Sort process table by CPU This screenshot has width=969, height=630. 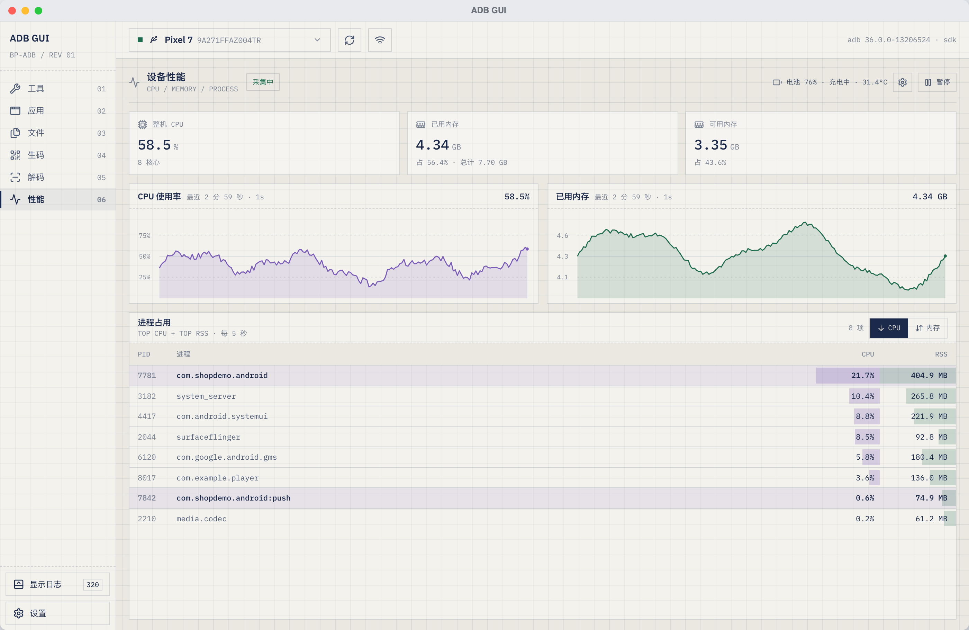(x=889, y=328)
